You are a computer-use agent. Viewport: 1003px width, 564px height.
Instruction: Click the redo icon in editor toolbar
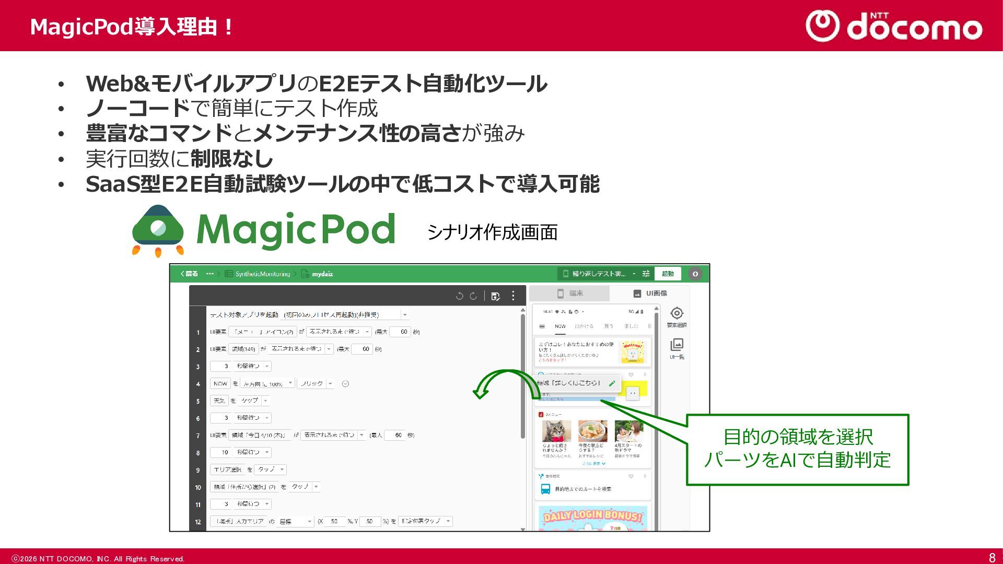(x=473, y=296)
